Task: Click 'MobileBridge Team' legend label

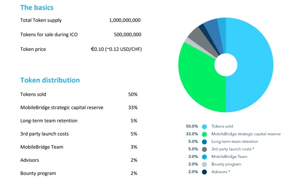Action: tap(229, 157)
